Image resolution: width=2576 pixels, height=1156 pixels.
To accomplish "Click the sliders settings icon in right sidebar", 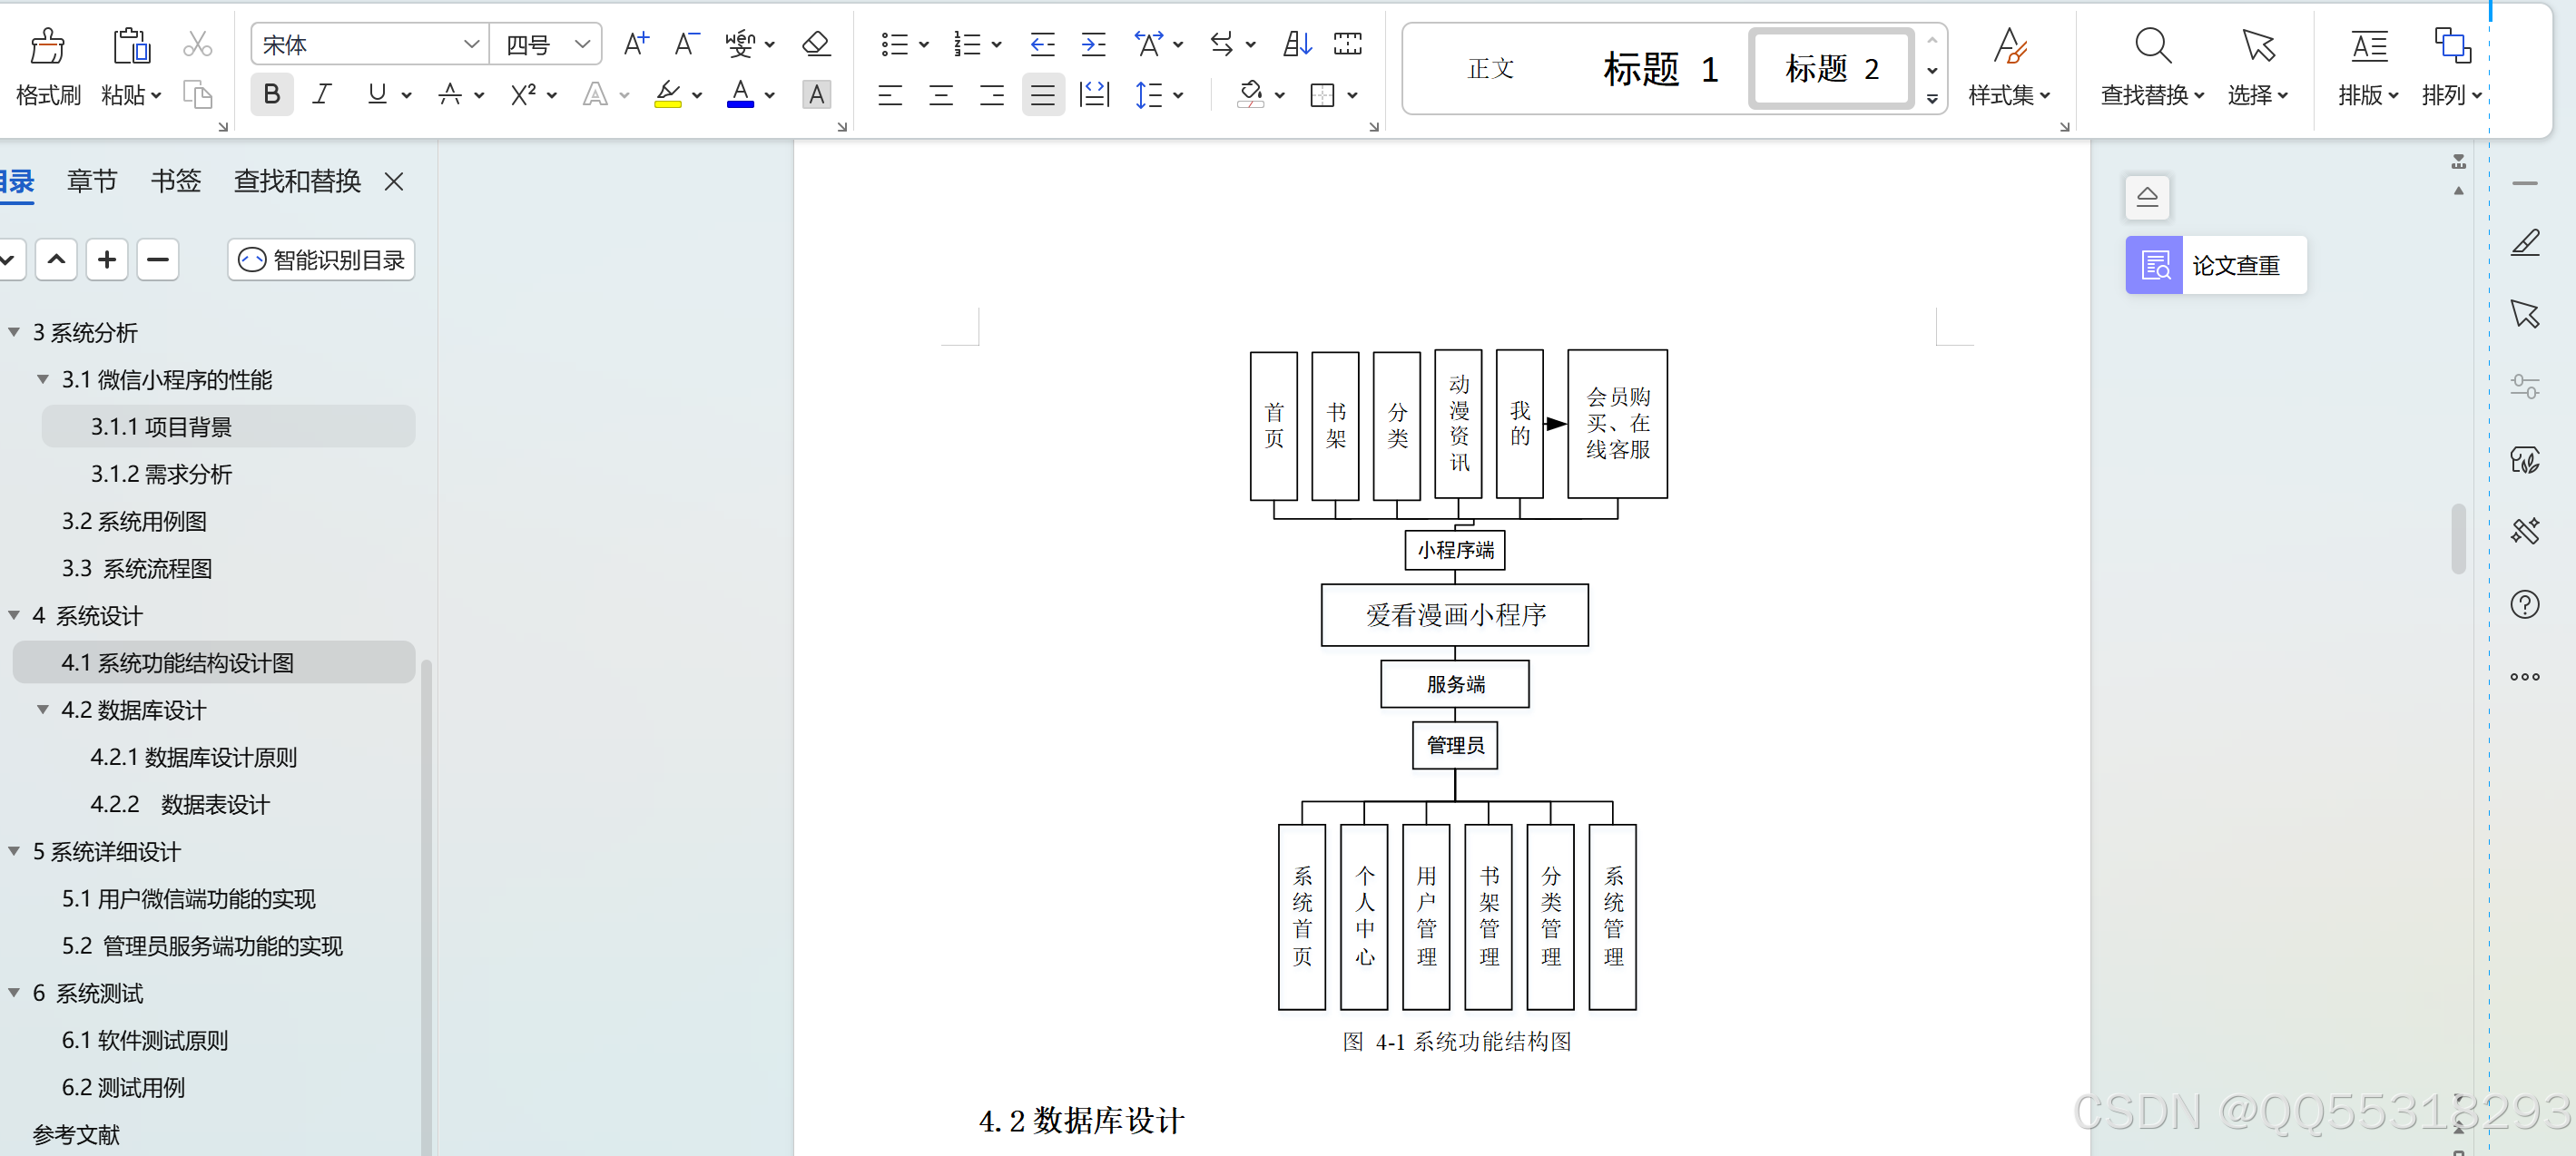I will tap(2525, 386).
